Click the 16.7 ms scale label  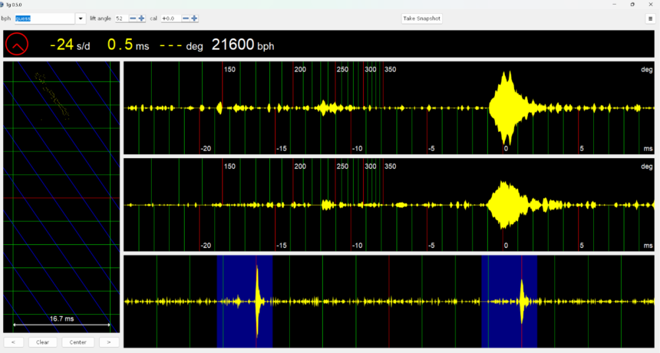61,319
